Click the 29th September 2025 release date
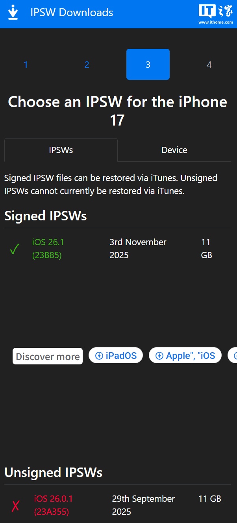Screen dimensions: 237x523 (x=143, y=505)
